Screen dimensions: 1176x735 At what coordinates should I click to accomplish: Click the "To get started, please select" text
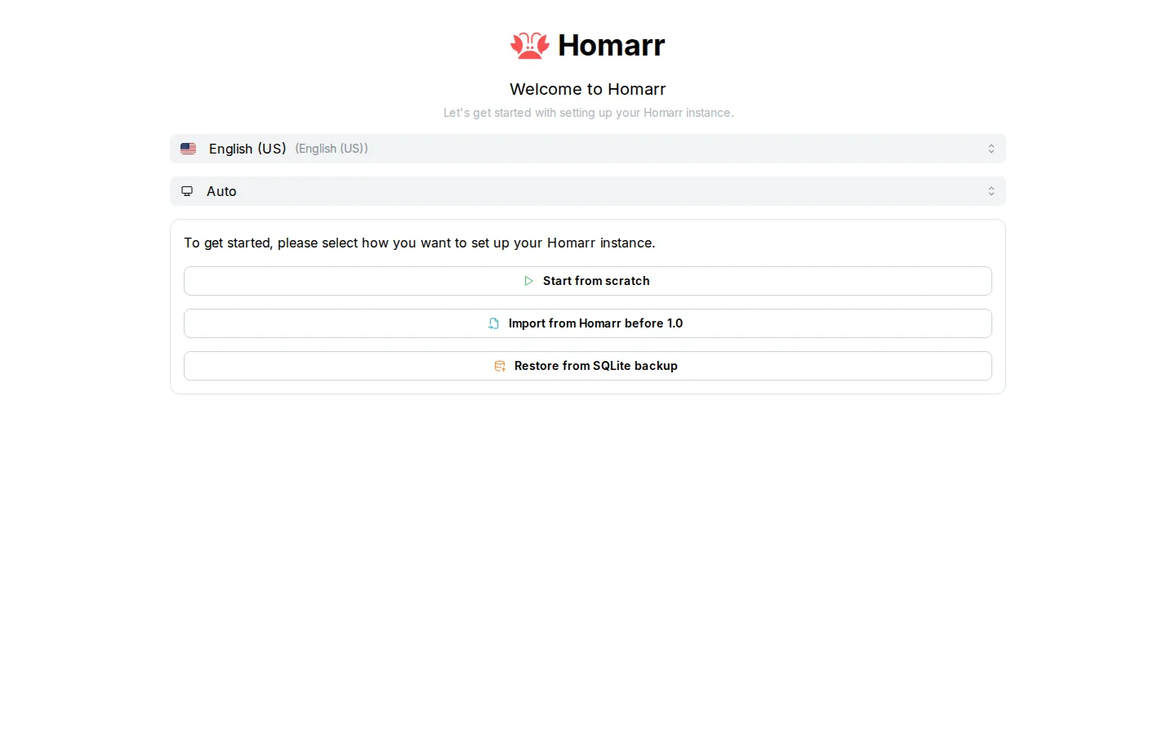420,243
